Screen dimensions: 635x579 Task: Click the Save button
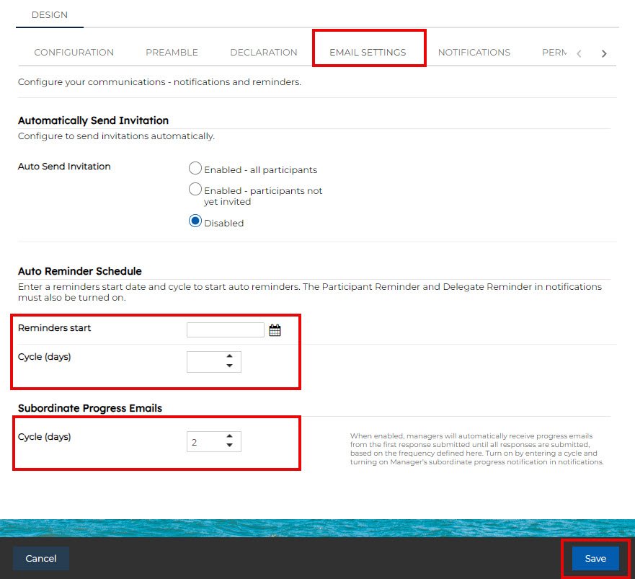pos(595,559)
